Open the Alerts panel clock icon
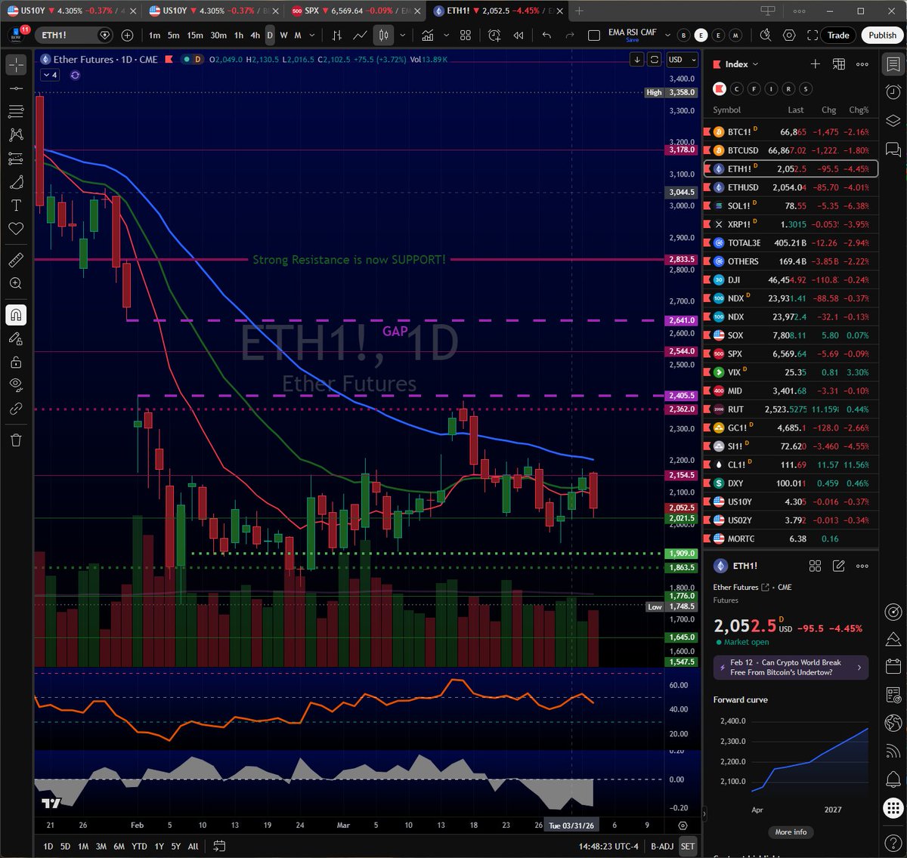907x858 pixels. (893, 92)
